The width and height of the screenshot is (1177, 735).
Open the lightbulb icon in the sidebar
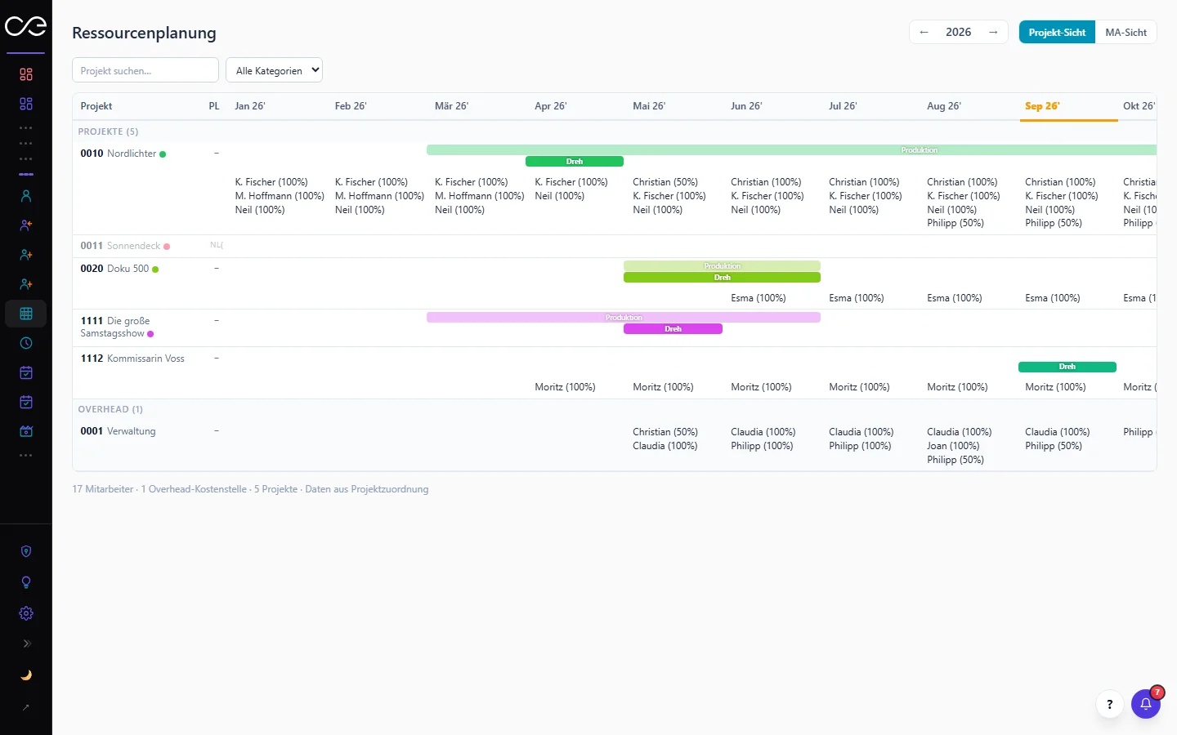(26, 582)
